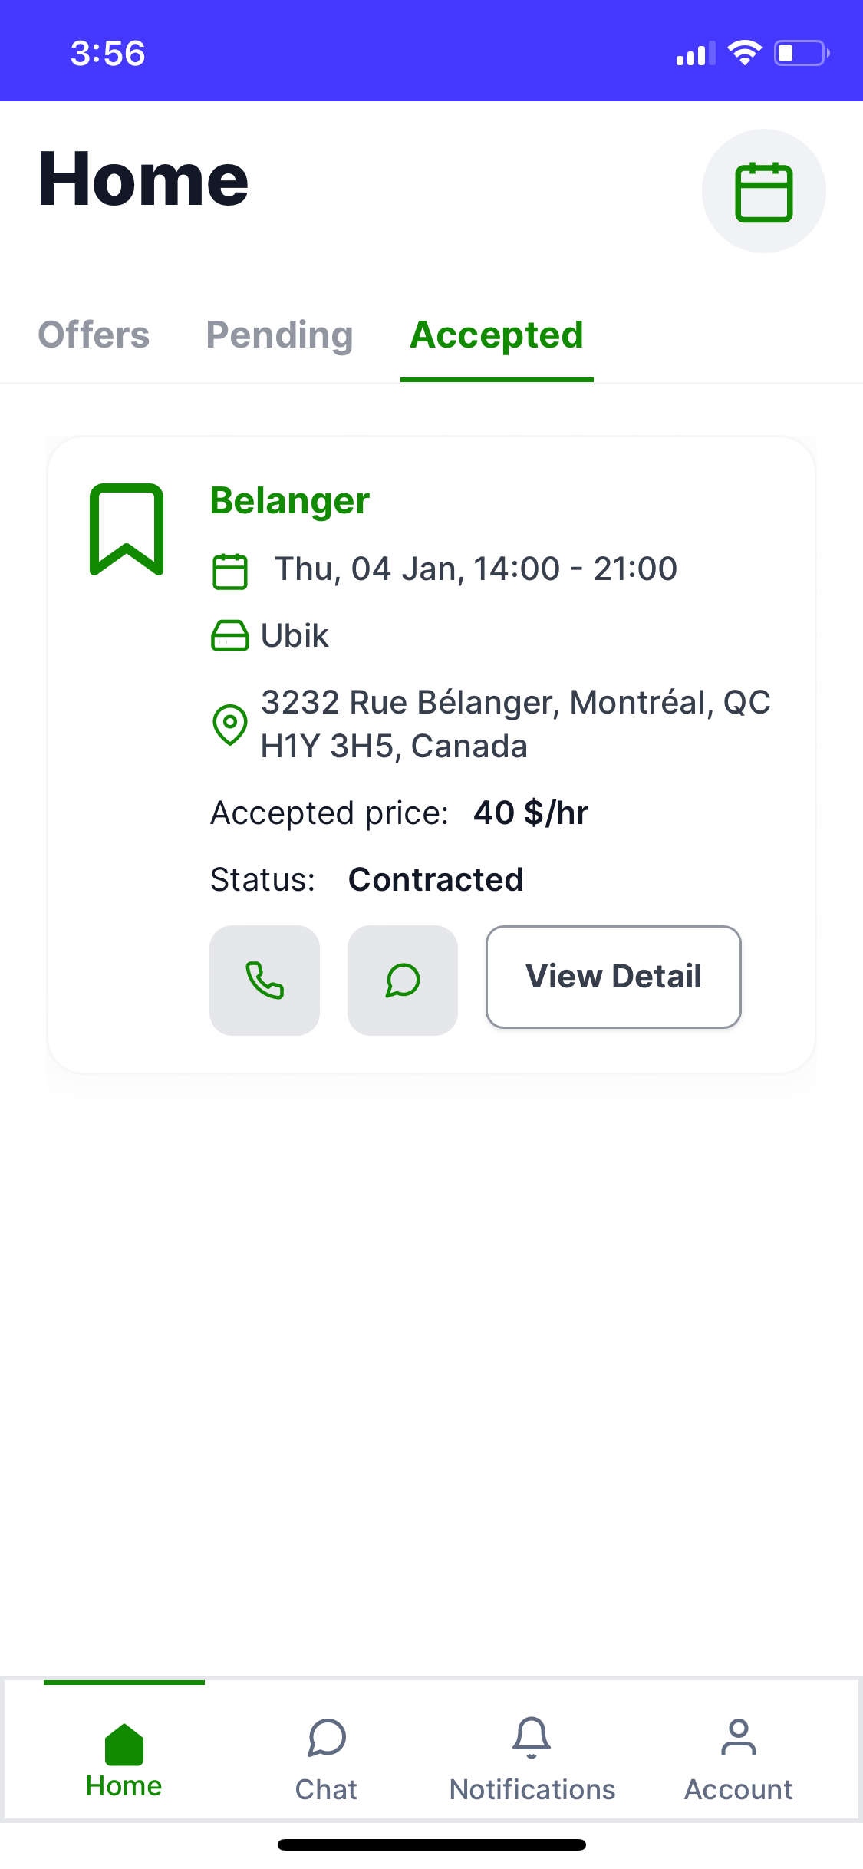Open the Belanger job title link

(290, 501)
